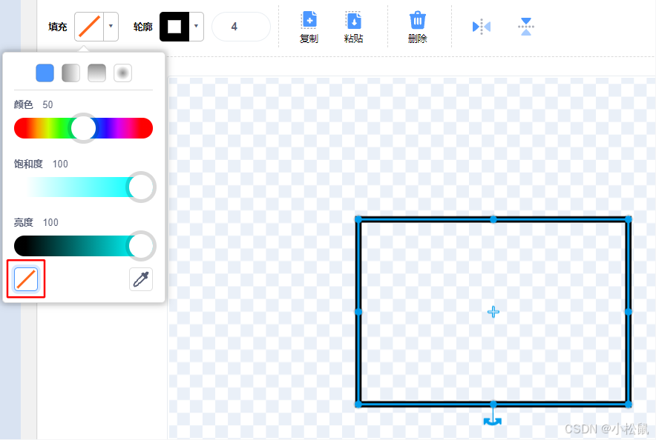Select the transparent no-fill swatch
Viewport: 656px width, 440px height.
pos(26,279)
